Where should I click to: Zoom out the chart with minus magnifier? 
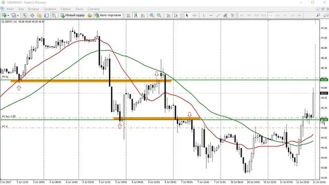159,15
